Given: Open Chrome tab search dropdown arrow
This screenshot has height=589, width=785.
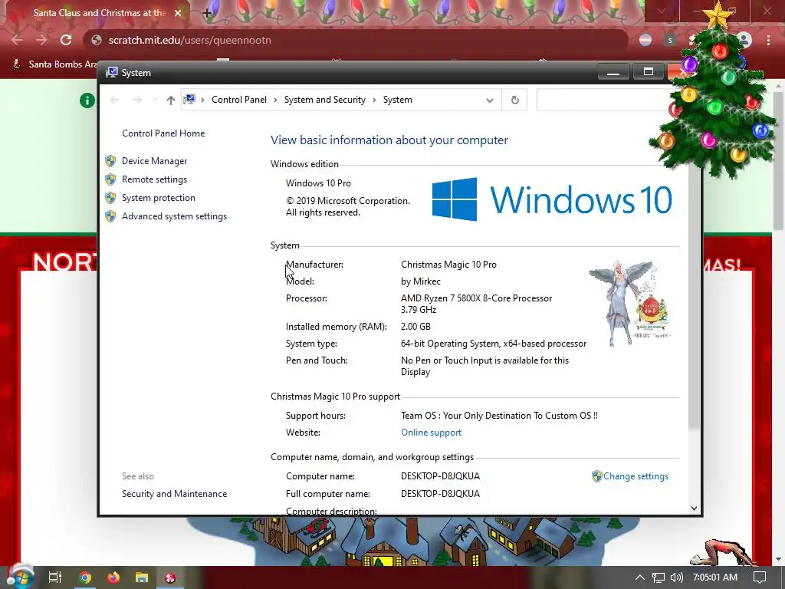Looking at the screenshot, I should 661,11.
